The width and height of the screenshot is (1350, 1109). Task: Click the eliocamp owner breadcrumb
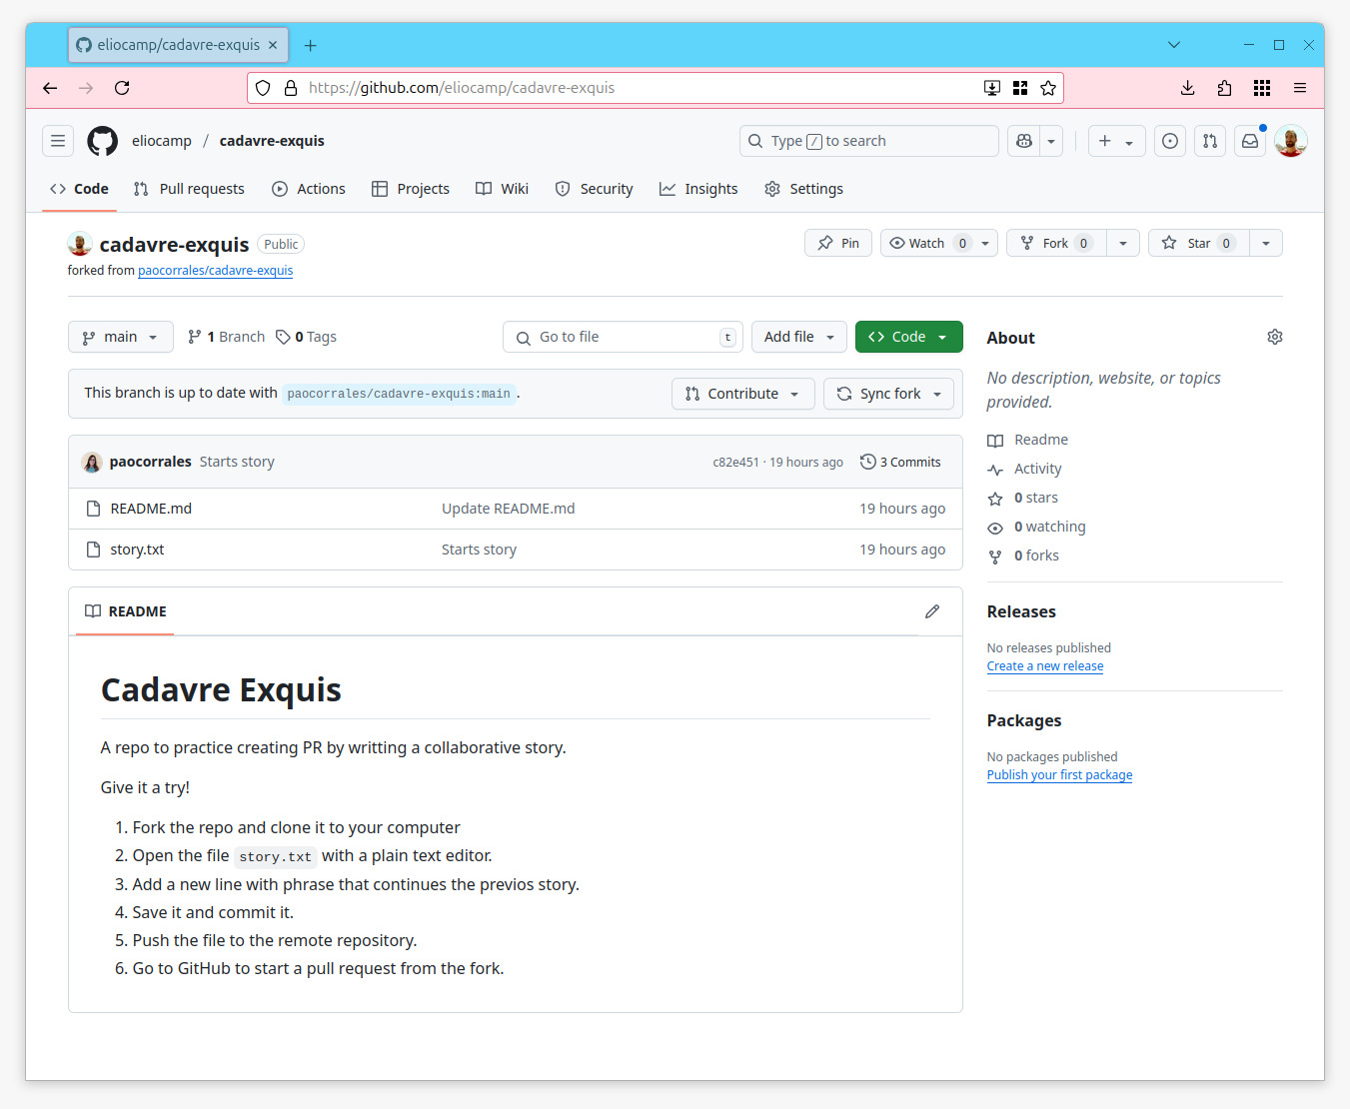(x=162, y=141)
